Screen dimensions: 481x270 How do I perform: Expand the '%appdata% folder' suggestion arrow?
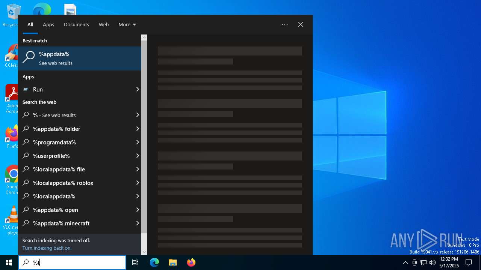(x=138, y=129)
